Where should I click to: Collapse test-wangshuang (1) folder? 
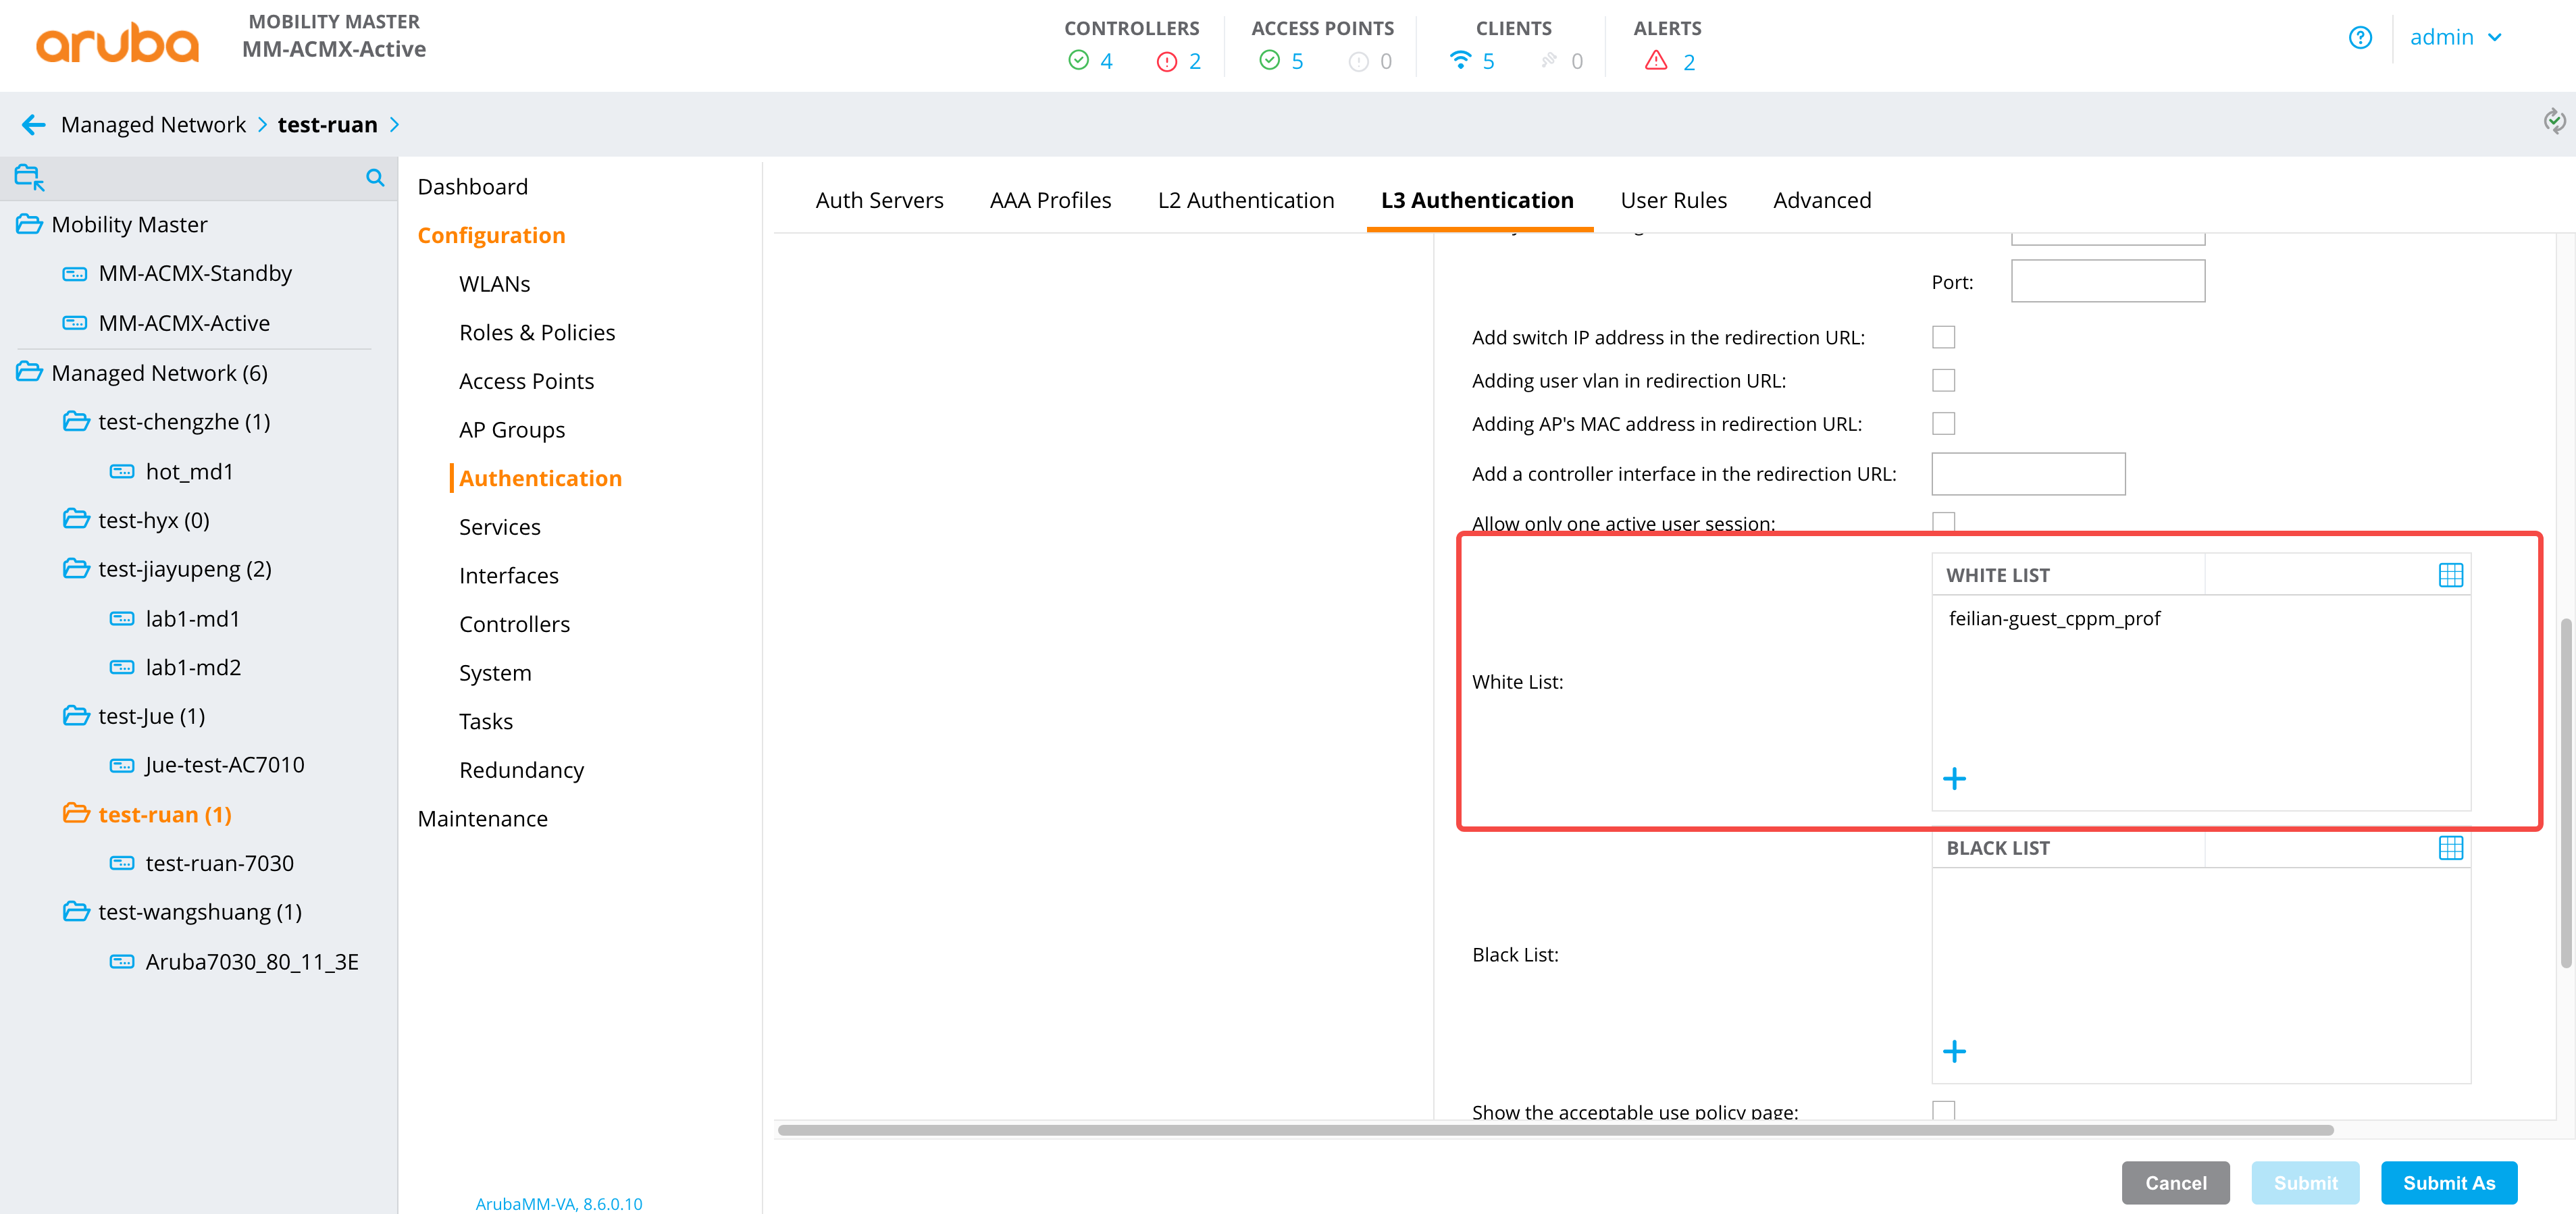[x=76, y=911]
